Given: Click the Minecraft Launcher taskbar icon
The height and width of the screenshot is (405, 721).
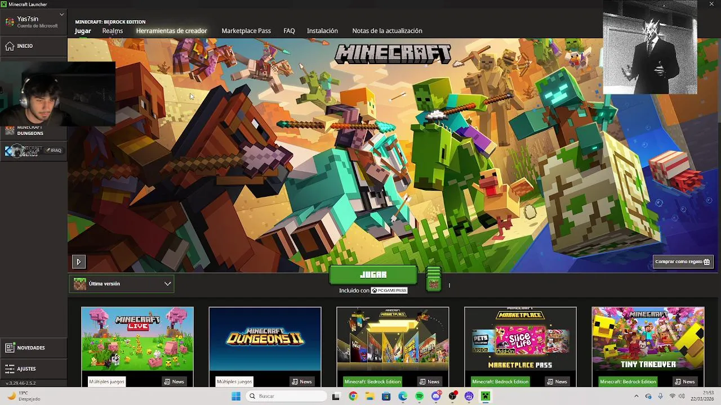Looking at the screenshot, I should [486, 396].
